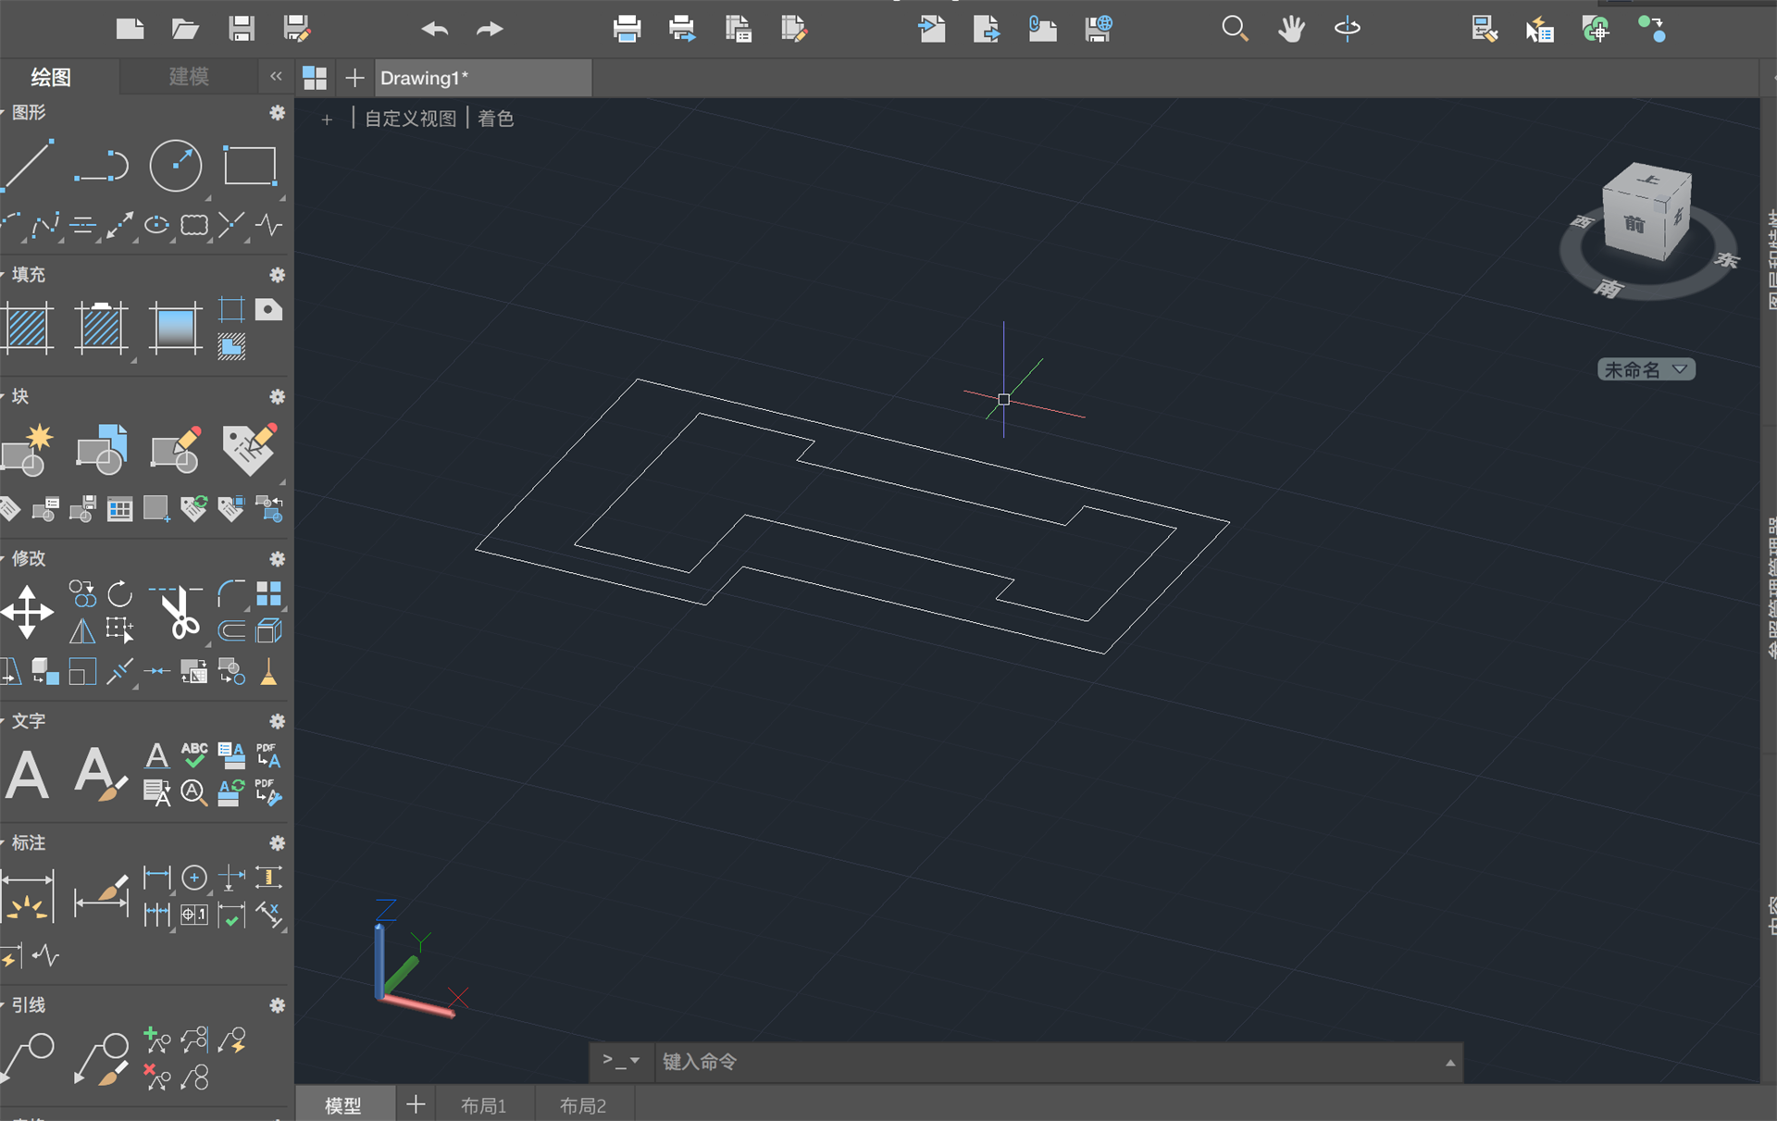This screenshot has height=1121, width=1777.
Task: Click the 自定义视图 viewport label
Action: pos(410,118)
